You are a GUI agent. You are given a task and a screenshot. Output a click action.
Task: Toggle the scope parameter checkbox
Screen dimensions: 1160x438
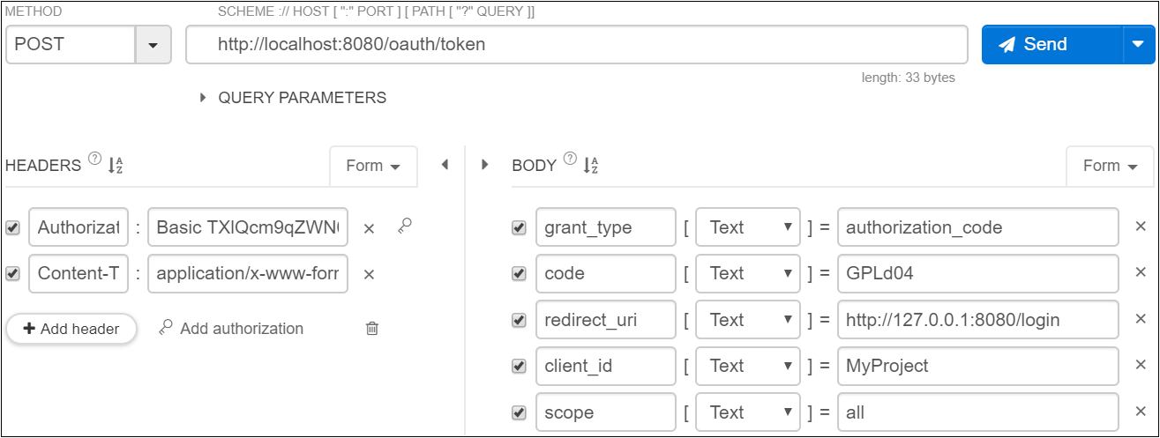(520, 412)
